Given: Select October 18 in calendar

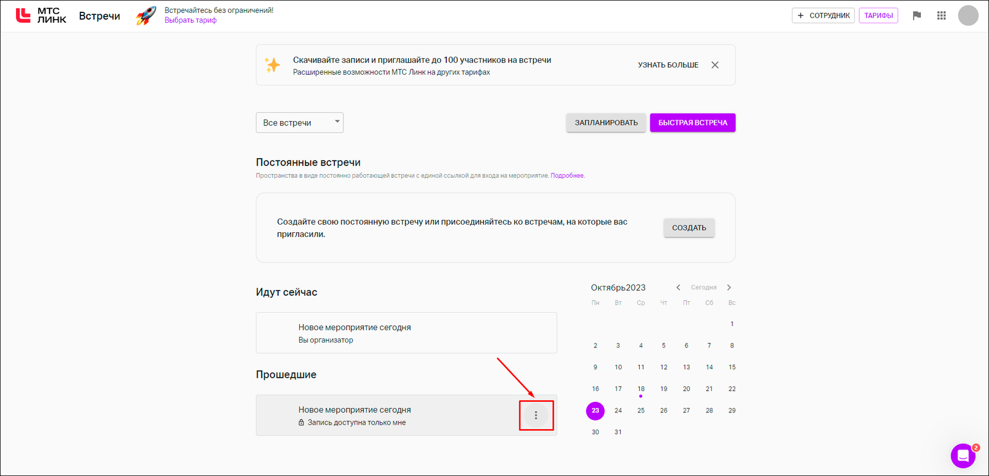Looking at the screenshot, I should click(641, 389).
